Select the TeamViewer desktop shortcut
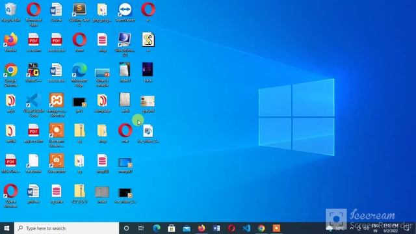 tap(125, 12)
